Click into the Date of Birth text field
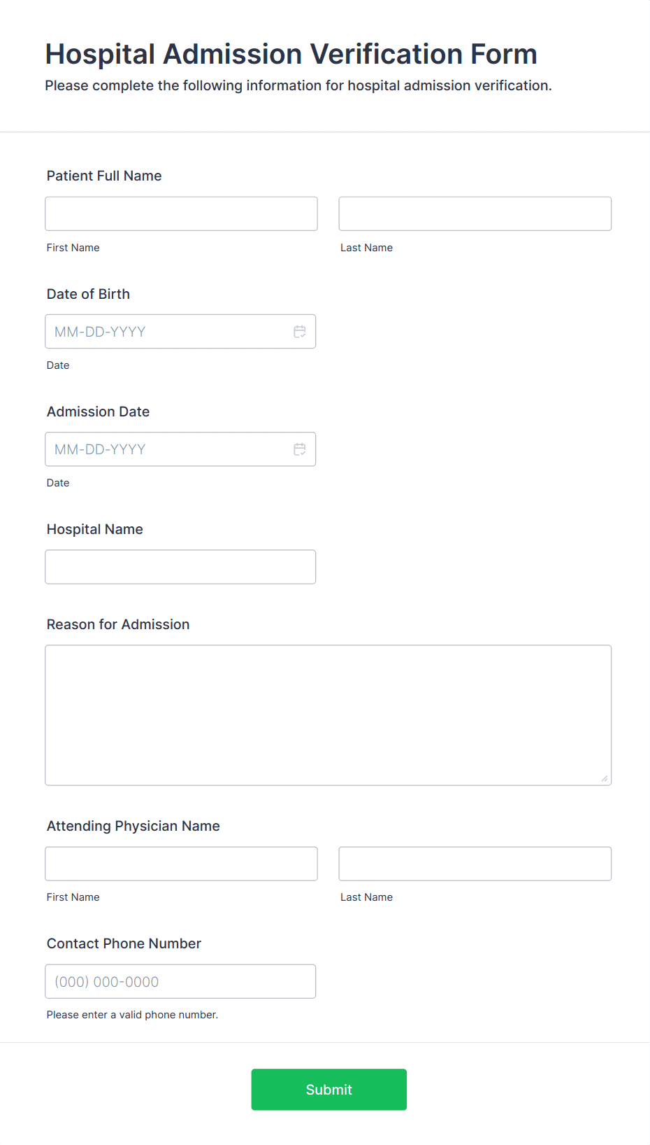Viewport: 650px width, 1145px height. click(x=168, y=332)
